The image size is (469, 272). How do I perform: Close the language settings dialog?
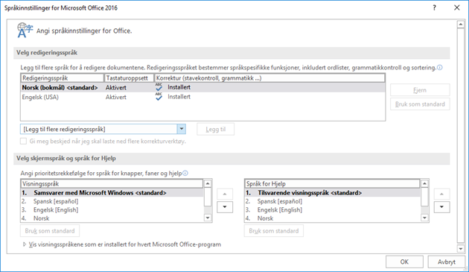[x=457, y=7]
